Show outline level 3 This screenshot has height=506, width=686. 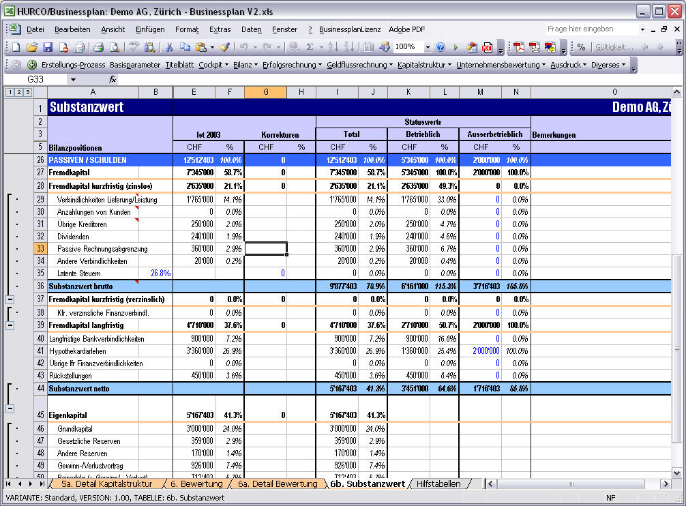27,92
